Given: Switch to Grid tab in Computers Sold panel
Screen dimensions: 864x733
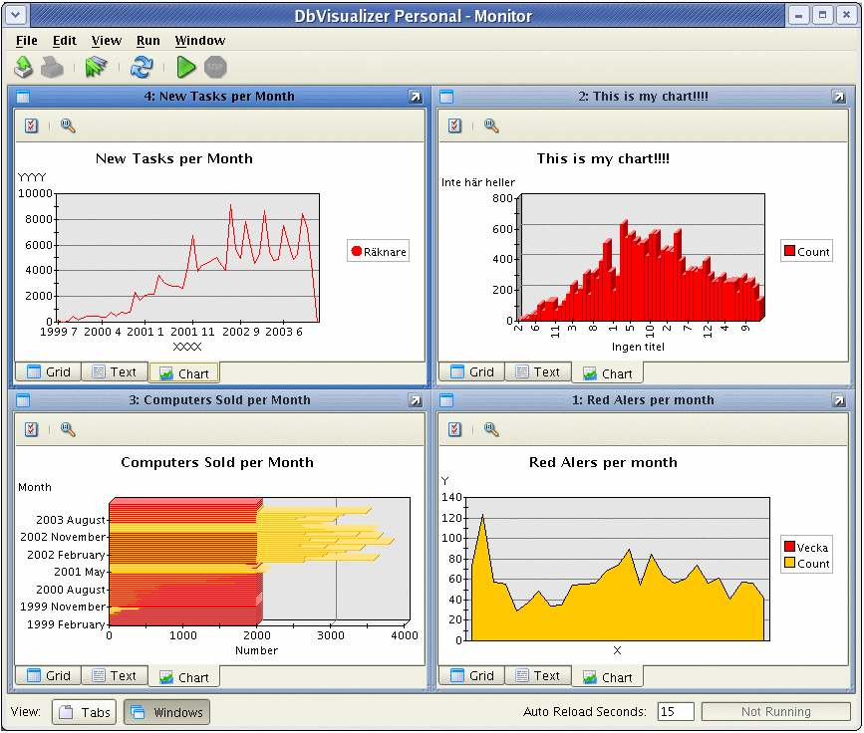Looking at the screenshot, I should pos(48,676).
